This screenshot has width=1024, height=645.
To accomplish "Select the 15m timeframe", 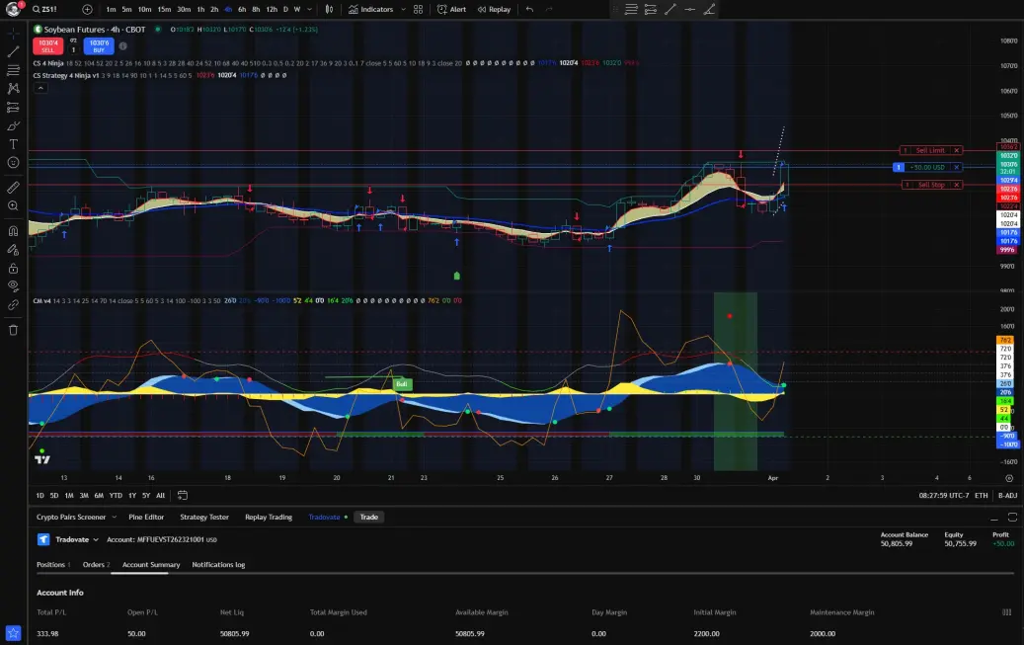I will tap(164, 9).
